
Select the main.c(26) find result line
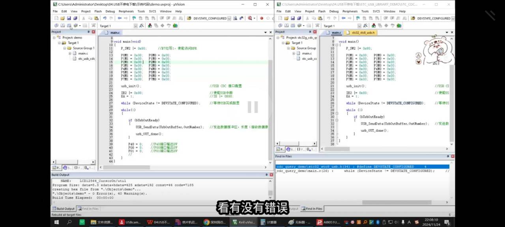click(355, 171)
